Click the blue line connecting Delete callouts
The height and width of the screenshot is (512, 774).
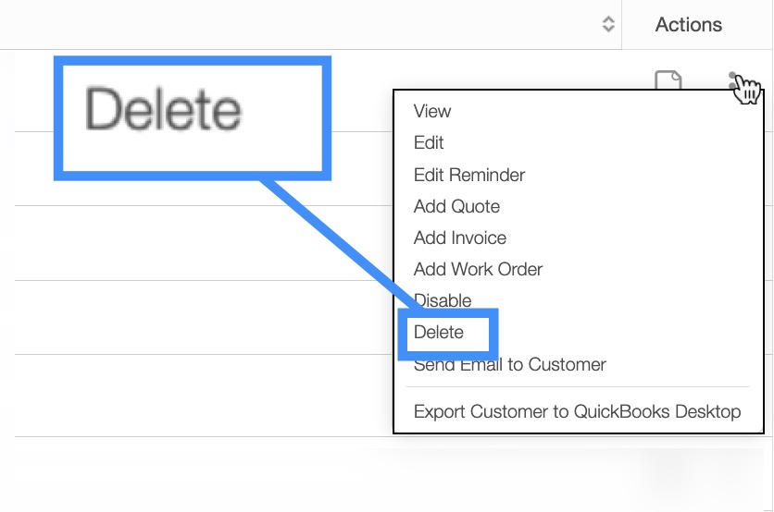pyautogui.click(x=333, y=242)
